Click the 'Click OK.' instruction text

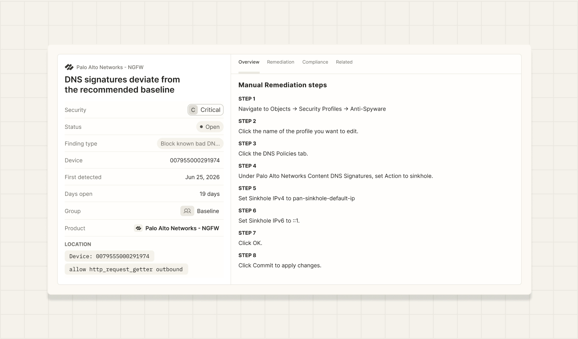tap(250, 243)
